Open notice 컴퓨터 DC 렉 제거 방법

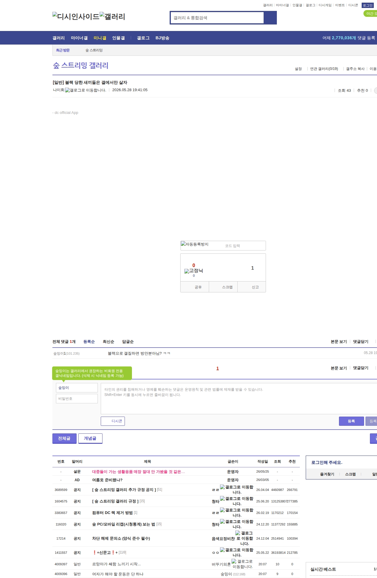click(x=112, y=513)
